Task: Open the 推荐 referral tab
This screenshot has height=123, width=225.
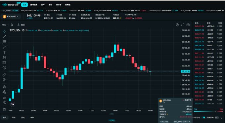Action: click(50, 5)
